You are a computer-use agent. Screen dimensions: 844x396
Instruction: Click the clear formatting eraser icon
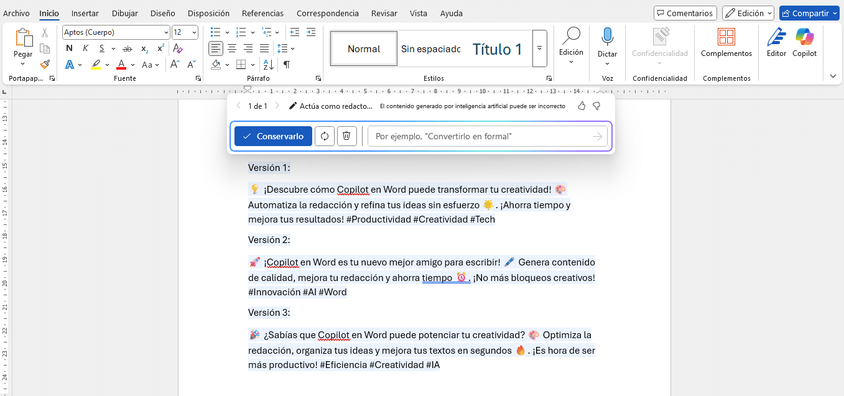[178, 48]
